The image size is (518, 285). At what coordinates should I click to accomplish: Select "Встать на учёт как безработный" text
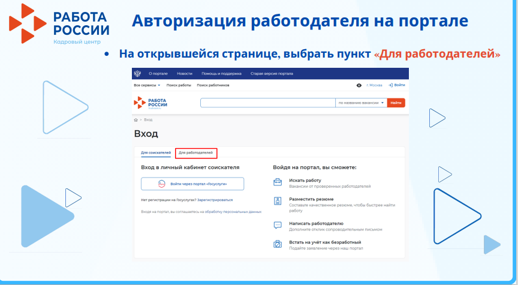pos(325,242)
